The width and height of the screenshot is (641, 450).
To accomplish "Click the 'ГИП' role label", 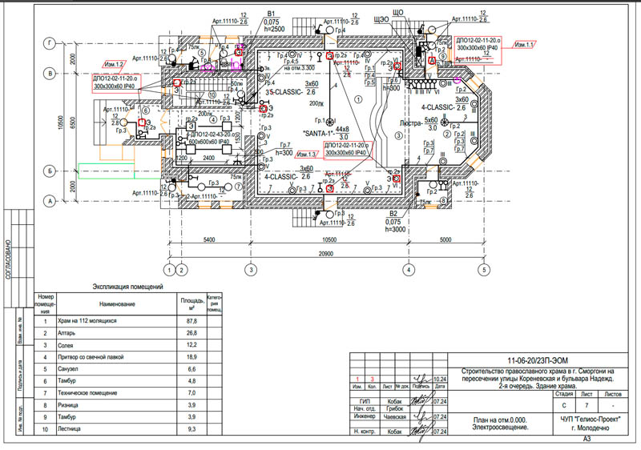I will coord(365,401).
